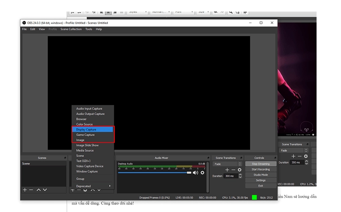The height and width of the screenshot is (212, 341).
Task: Add a scene transition with plus icon
Action: point(227,170)
